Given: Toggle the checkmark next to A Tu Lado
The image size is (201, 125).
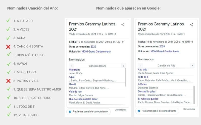Looking at the screenshot, I should pyautogui.click(x=9, y=20).
